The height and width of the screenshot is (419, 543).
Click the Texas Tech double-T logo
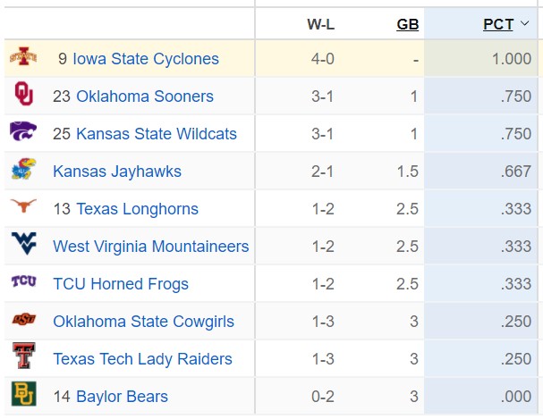tap(23, 356)
